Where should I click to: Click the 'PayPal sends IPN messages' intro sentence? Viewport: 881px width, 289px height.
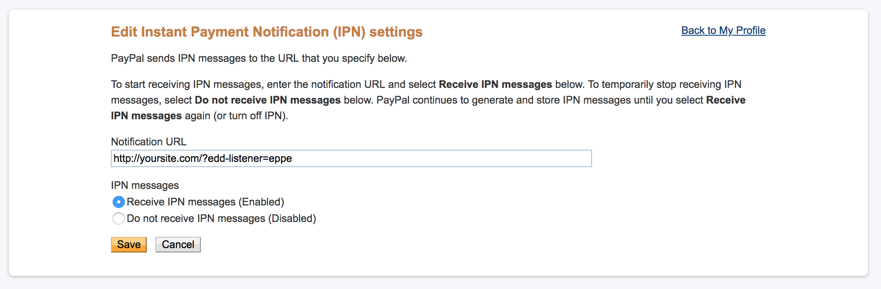point(258,58)
